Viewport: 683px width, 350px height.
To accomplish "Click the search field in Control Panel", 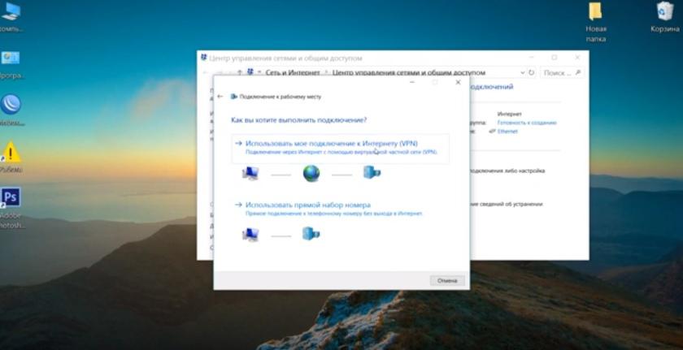I will pyautogui.click(x=561, y=72).
